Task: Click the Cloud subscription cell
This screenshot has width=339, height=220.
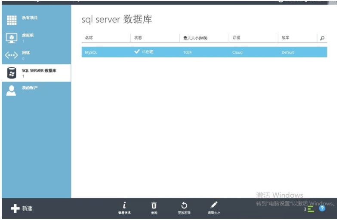Action: coord(237,52)
